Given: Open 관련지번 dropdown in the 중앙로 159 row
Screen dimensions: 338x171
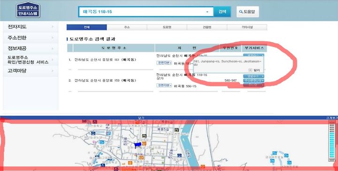Looking at the screenshot, I should coord(164,85).
